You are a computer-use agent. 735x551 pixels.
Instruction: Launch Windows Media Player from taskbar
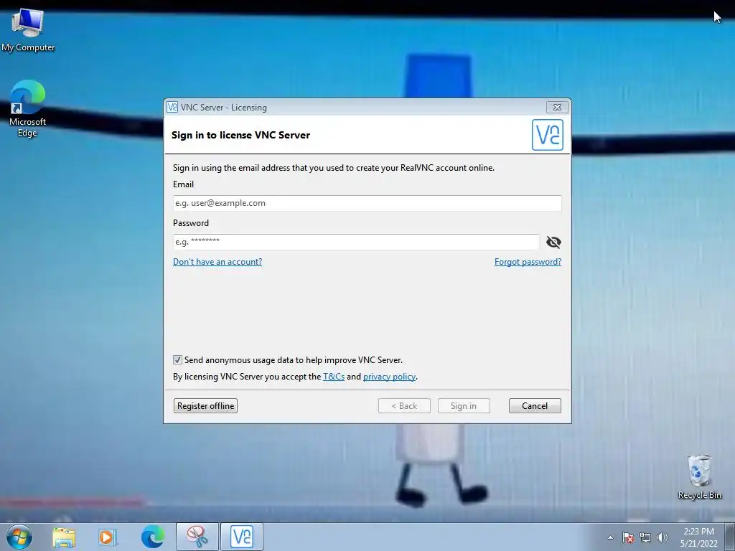108,537
